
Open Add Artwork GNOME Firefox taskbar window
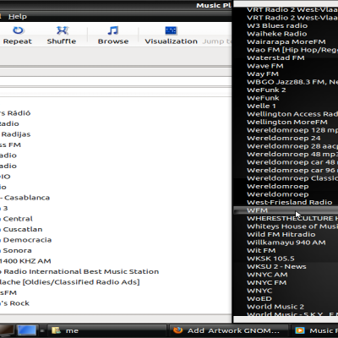tap(228, 330)
